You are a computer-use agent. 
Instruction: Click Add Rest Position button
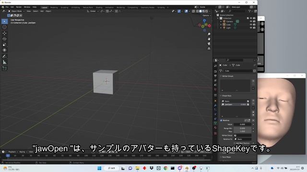point(243,143)
